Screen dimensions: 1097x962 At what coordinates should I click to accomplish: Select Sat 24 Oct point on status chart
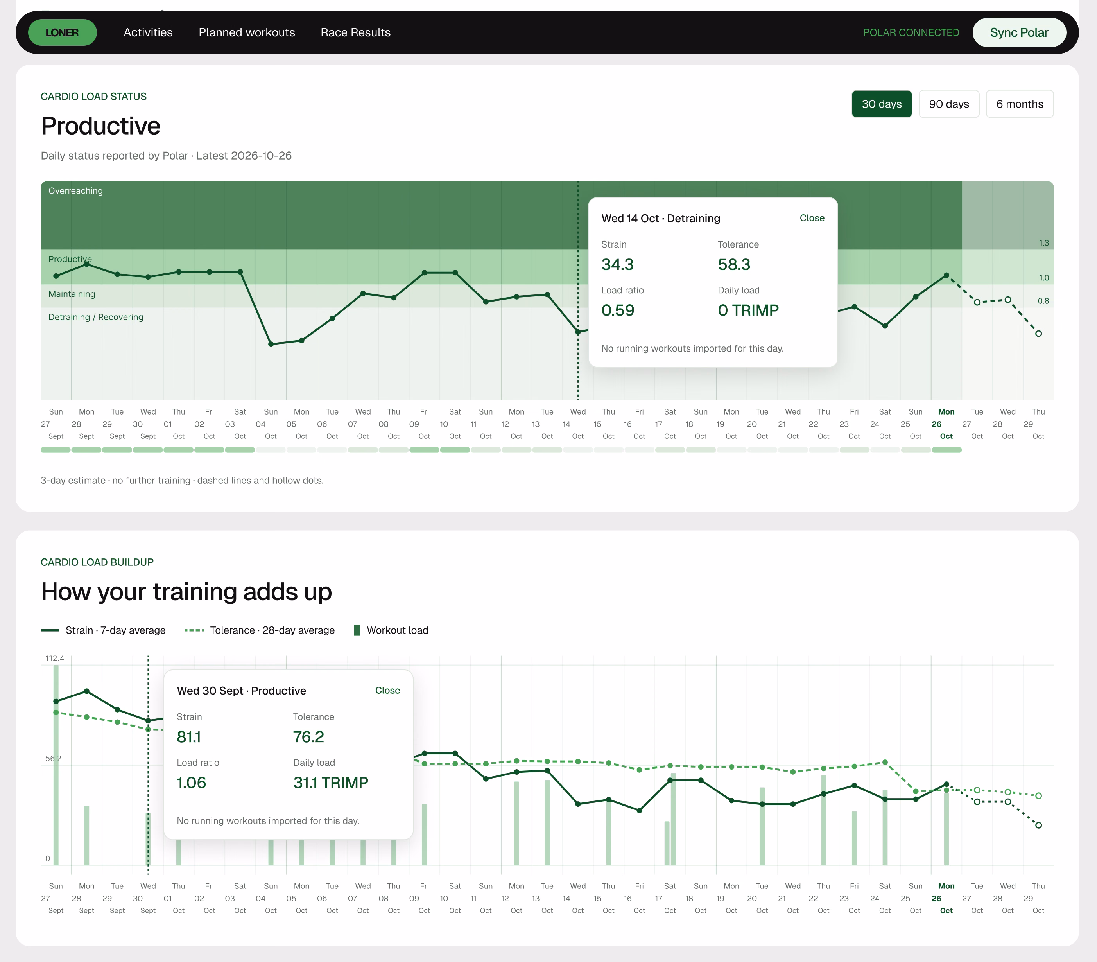pyautogui.click(x=885, y=326)
